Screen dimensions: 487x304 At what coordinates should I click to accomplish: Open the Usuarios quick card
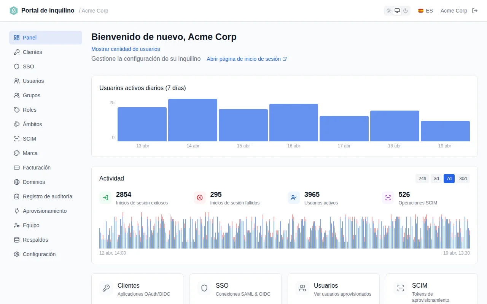334,289
